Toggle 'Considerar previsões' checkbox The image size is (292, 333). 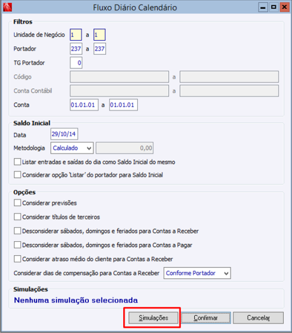coord(17,203)
